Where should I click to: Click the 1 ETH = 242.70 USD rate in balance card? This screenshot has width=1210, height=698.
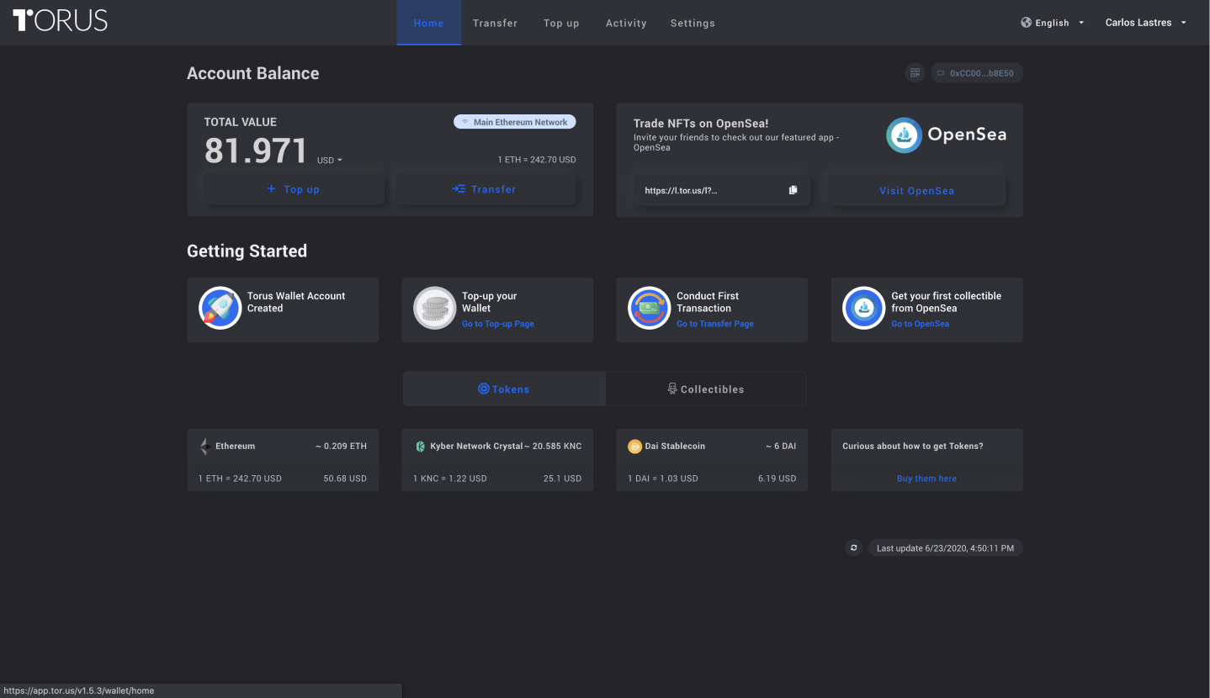pyautogui.click(x=537, y=160)
